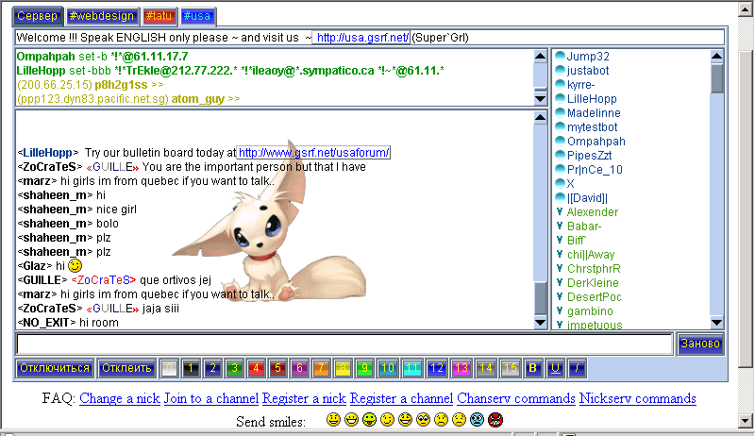The height and width of the screenshot is (436, 755).
Task: Toggle underline text formatting button U
Action: tap(555, 368)
